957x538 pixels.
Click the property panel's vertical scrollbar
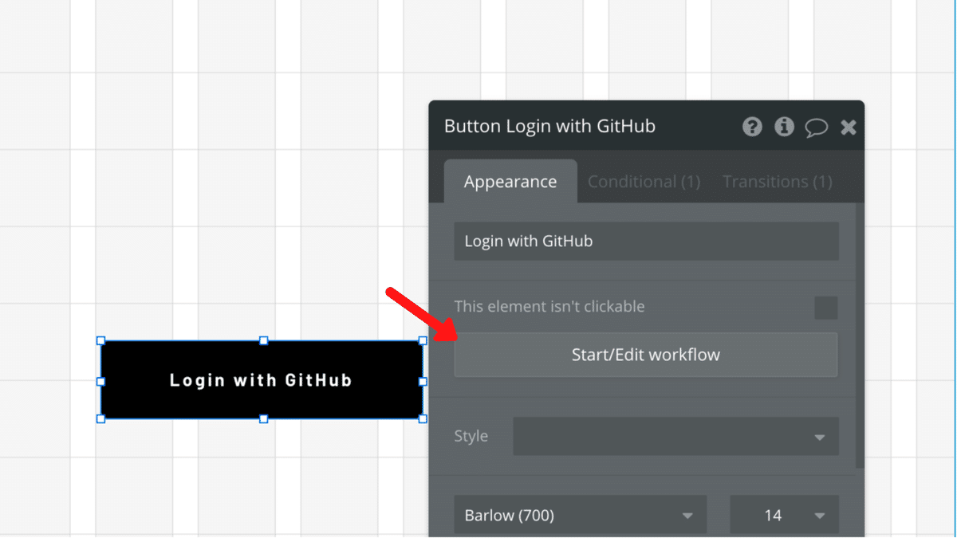(859, 335)
